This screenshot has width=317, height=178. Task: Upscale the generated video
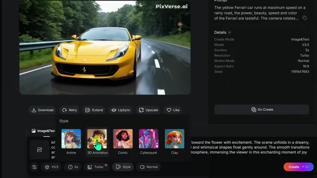[x=149, y=110]
